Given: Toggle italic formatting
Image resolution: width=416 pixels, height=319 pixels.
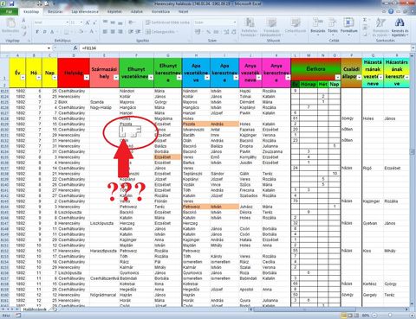Looking at the screenshot, I should [x=44, y=32].
